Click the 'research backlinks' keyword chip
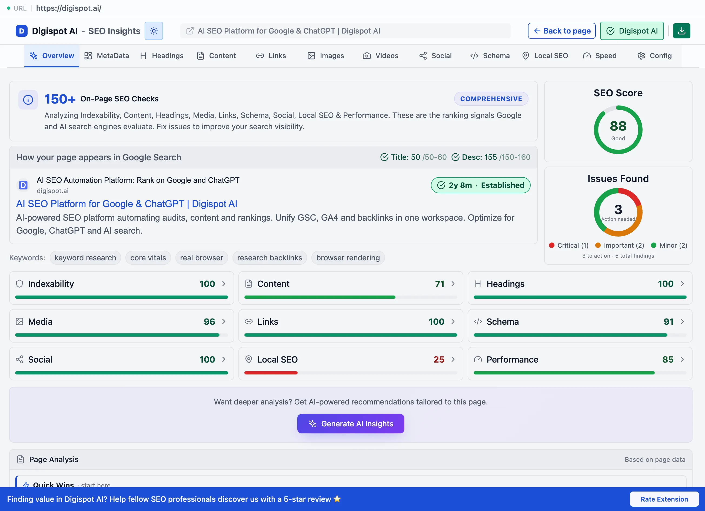The image size is (705, 511). pyautogui.click(x=270, y=257)
